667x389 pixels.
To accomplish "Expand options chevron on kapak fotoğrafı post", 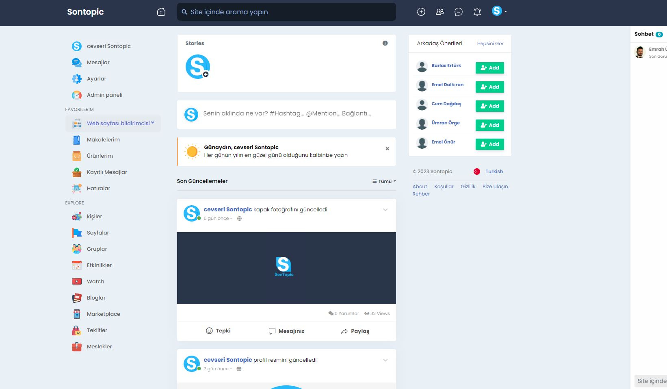I will pos(385,210).
